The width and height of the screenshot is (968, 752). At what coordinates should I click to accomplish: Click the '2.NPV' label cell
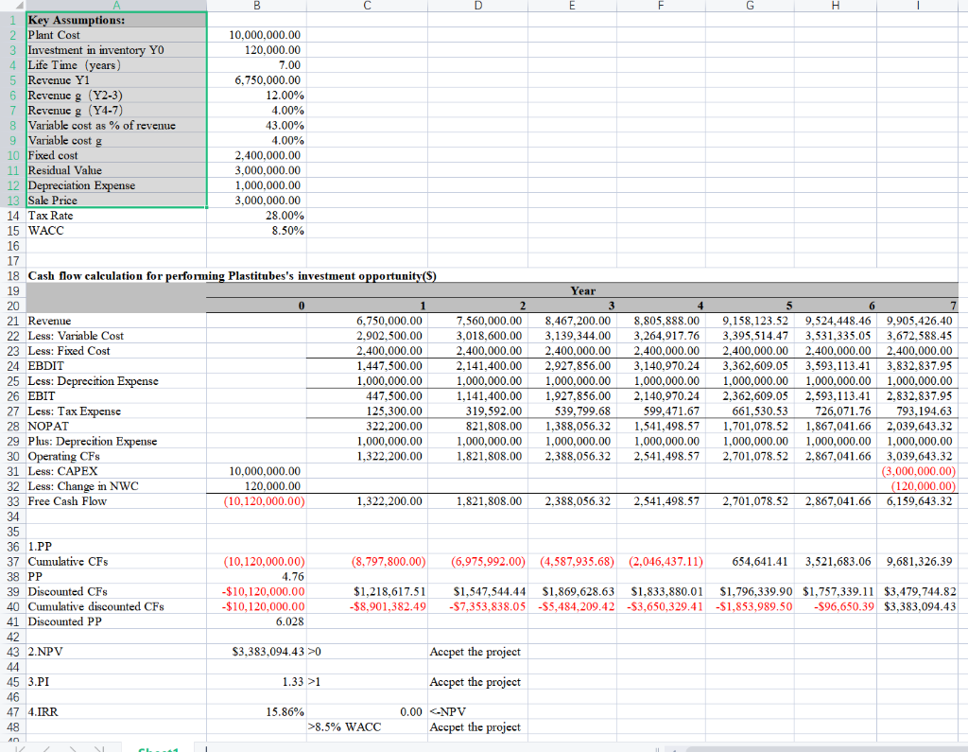(x=116, y=652)
